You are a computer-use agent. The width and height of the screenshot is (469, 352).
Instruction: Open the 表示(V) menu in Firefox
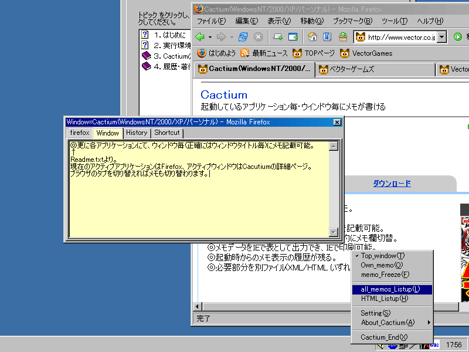279,21
